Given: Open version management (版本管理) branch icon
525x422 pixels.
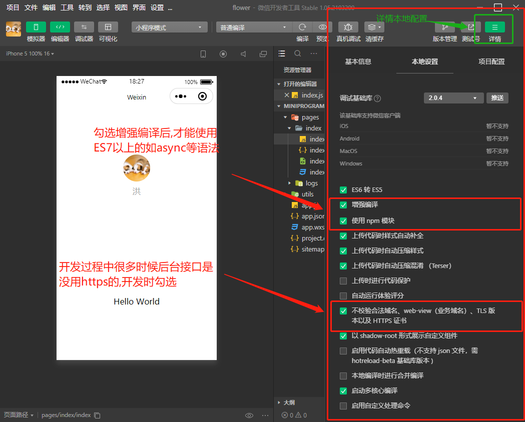Looking at the screenshot, I should (x=444, y=27).
